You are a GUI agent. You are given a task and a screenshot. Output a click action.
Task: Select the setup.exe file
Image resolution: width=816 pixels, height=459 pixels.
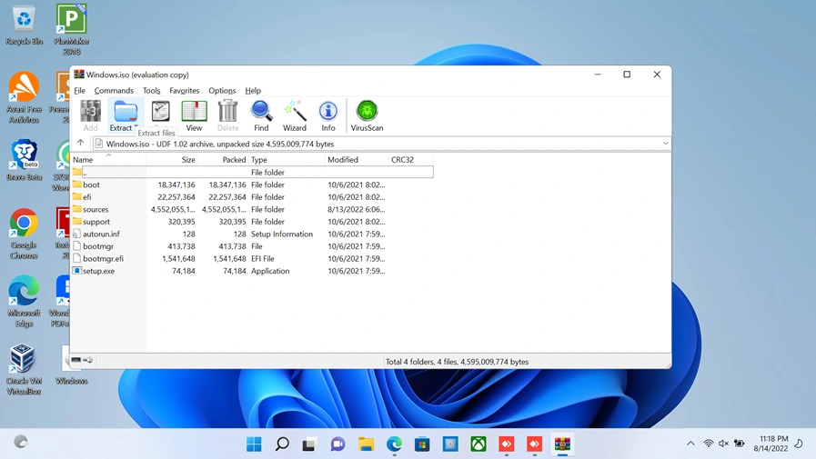coord(252,271)
